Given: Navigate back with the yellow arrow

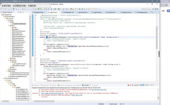Looking at the screenshot, I should [x=94, y=9].
